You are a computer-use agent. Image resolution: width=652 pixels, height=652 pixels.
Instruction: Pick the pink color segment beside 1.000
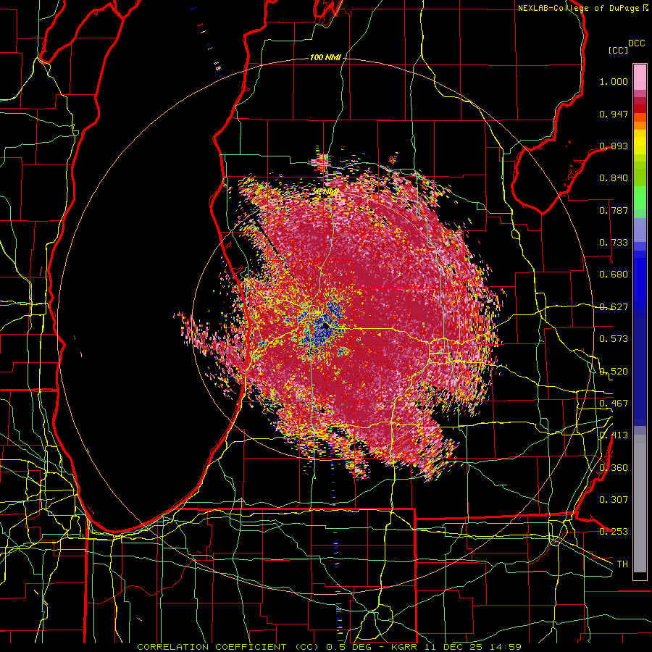(x=640, y=78)
